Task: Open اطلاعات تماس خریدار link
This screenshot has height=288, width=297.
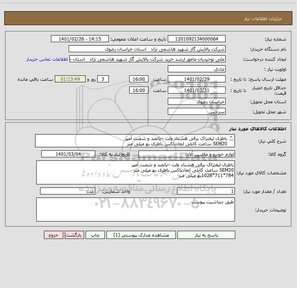Action: click(x=47, y=59)
